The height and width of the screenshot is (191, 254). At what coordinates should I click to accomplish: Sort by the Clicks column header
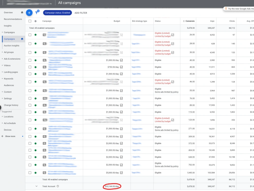click(232, 21)
